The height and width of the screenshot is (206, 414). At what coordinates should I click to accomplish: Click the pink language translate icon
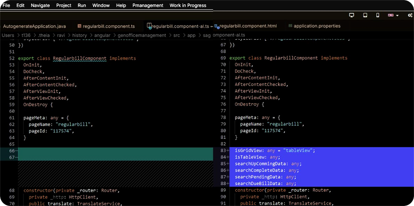click(x=390, y=15)
